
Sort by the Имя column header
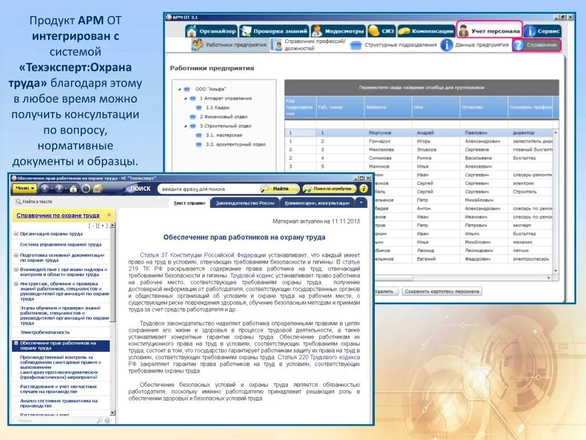click(435, 107)
